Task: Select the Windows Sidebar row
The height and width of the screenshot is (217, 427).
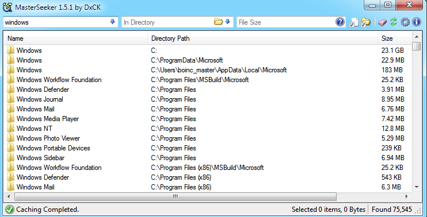Action: click(x=208, y=158)
